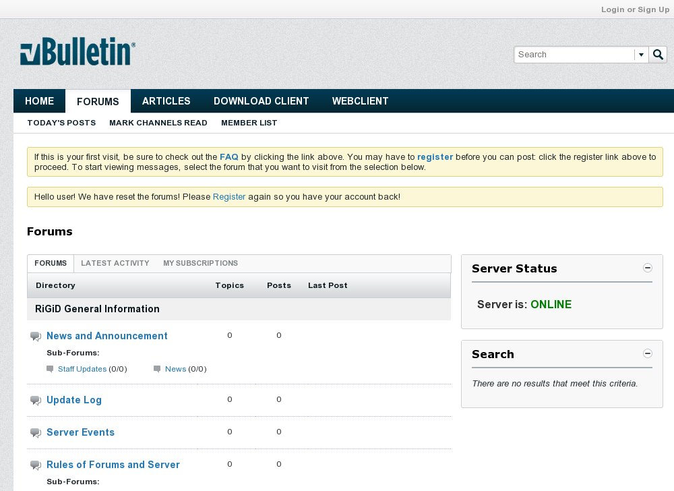Image resolution: width=674 pixels, height=491 pixels.
Task: Collapse the Search sidebar panel
Action: pyautogui.click(x=648, y=353)
